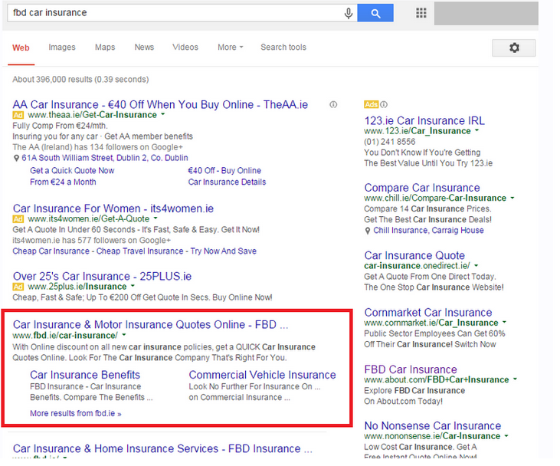Open Car Insurance & Home Insurance Services result
The height and width of the screenshot is (466, 560).
(x=162, y=448)
